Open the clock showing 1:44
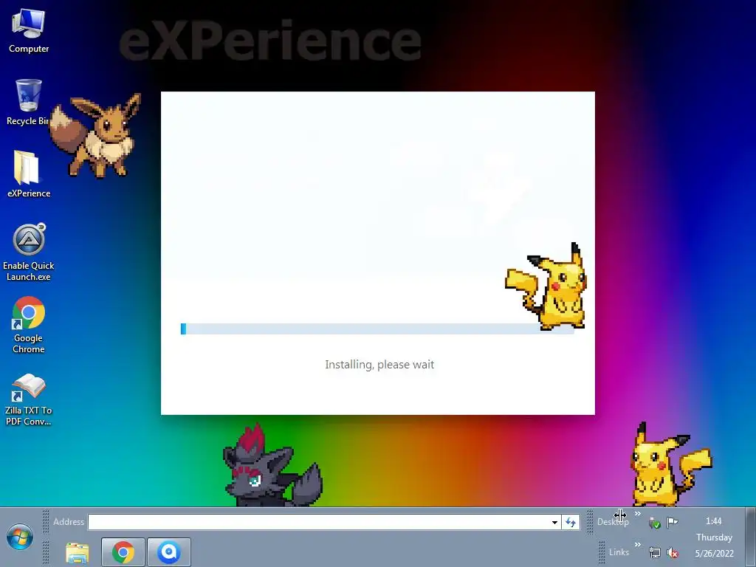The height and width of the screenshot is (567, 756). point(714,521)
